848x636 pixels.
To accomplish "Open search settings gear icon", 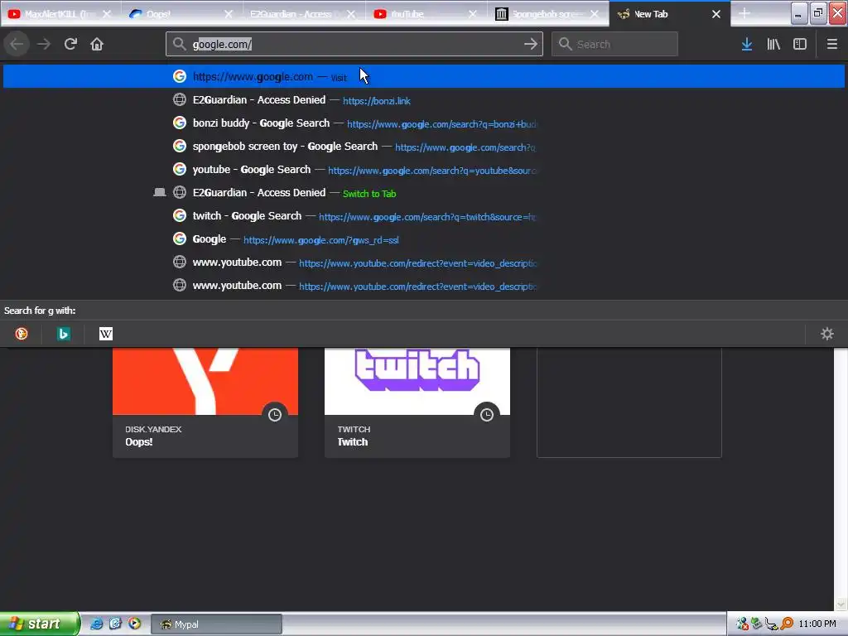I will [x=827, y=334].
